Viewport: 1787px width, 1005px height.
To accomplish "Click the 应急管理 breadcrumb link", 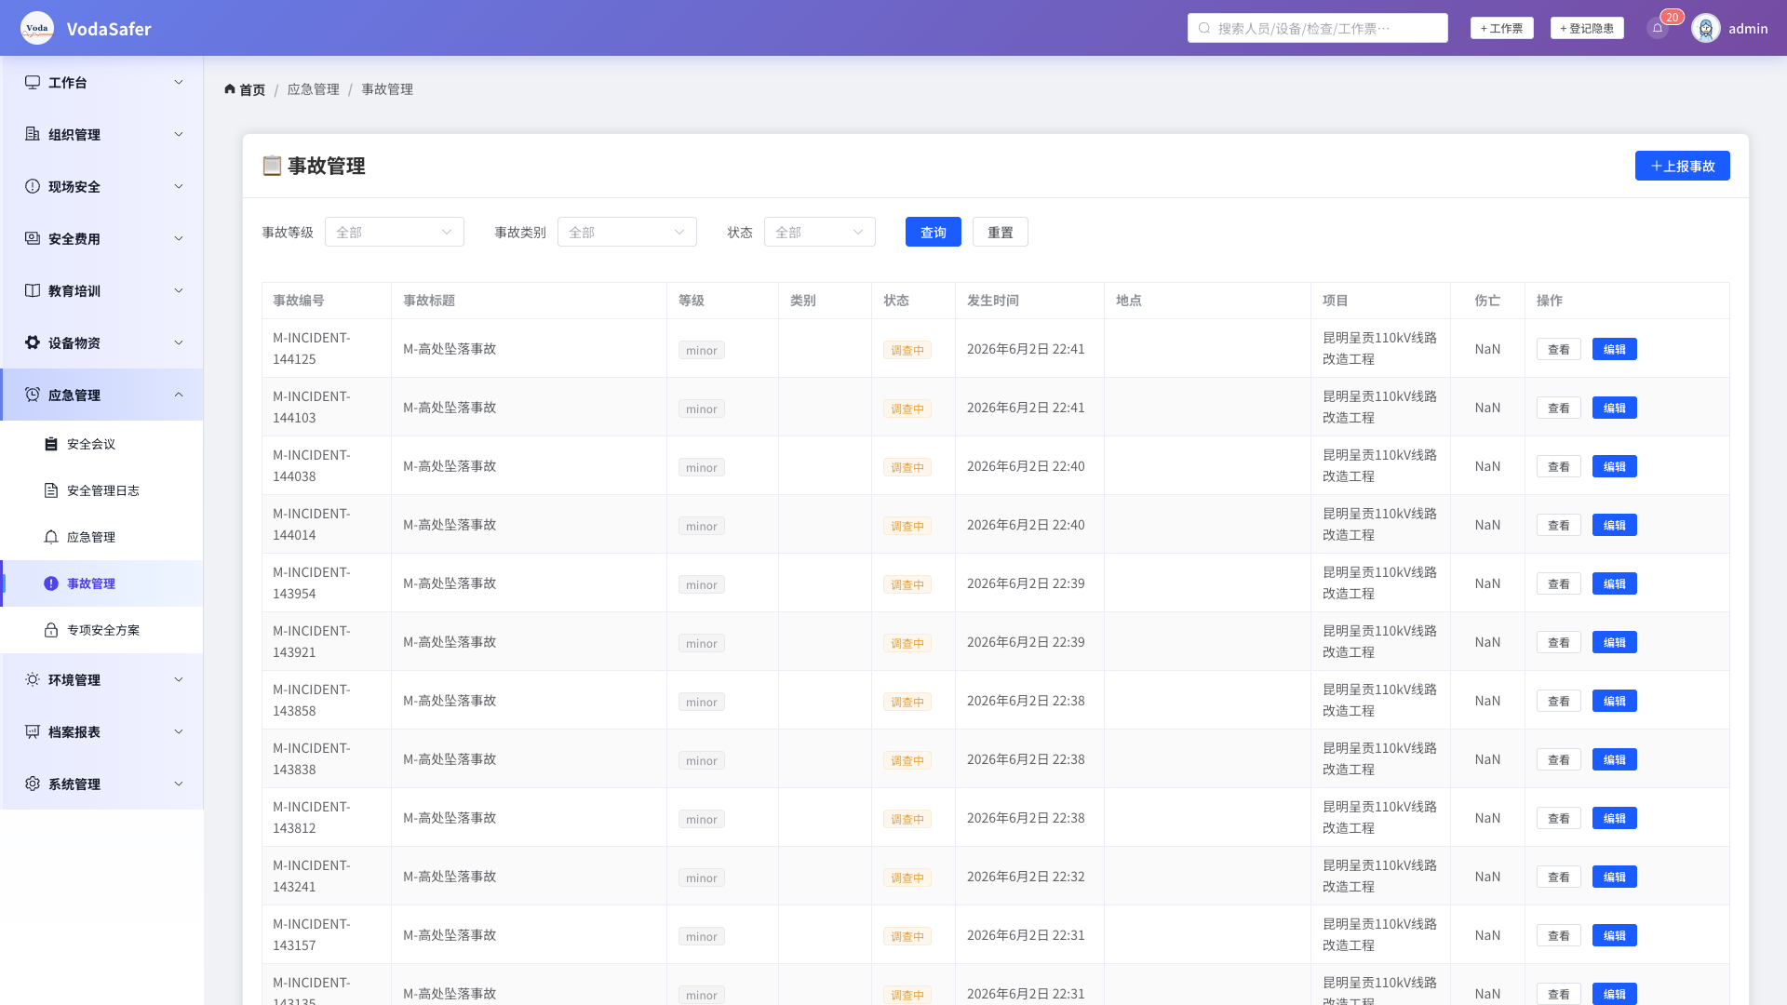I will (x=314, y=89).
